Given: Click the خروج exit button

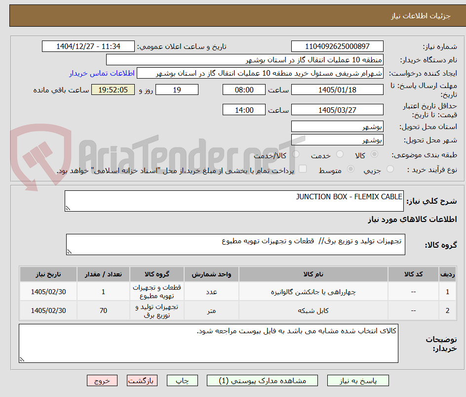Looking at the screenshot, I should coord(102,381).
